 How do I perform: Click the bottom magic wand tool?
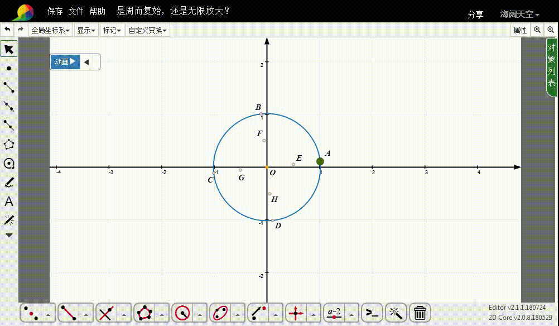click(x=396, y=313)
